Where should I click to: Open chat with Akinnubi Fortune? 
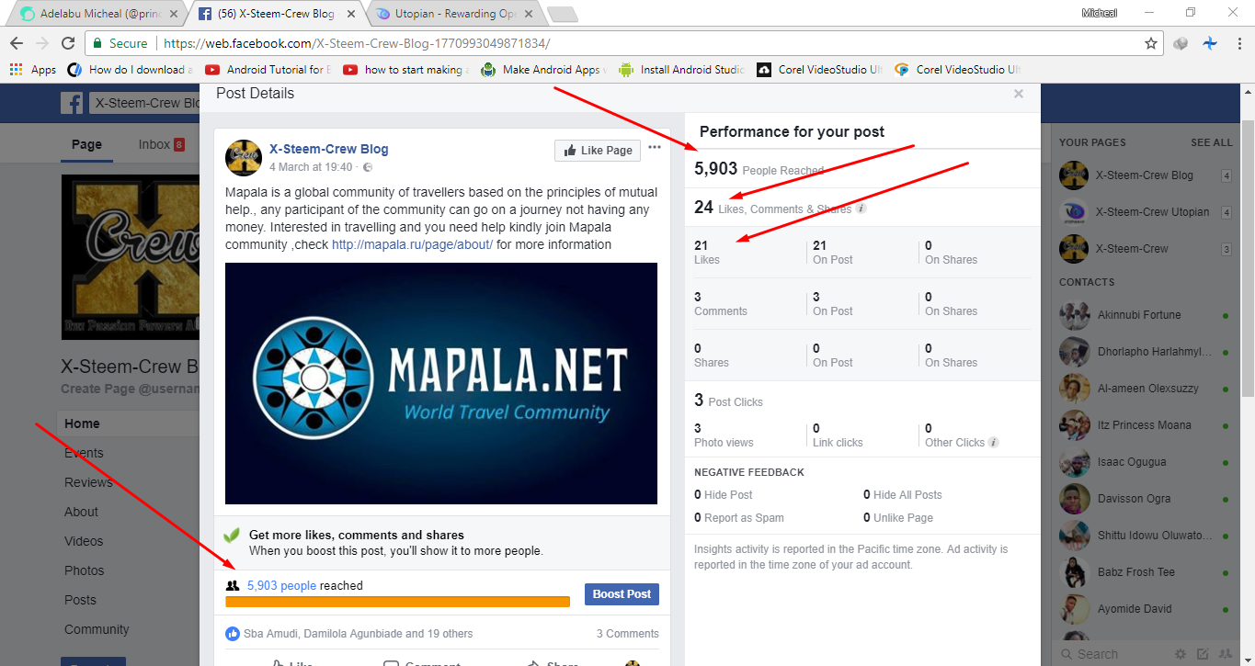coord(1145,314)
